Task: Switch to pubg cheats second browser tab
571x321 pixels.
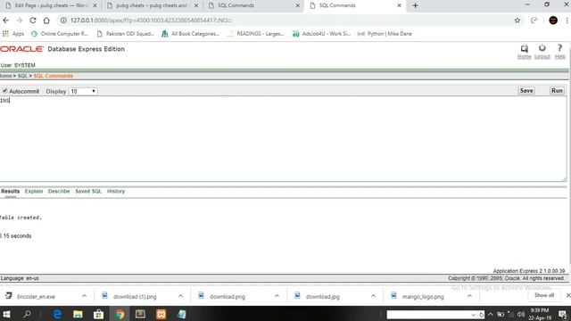Action: coord(152,5)
